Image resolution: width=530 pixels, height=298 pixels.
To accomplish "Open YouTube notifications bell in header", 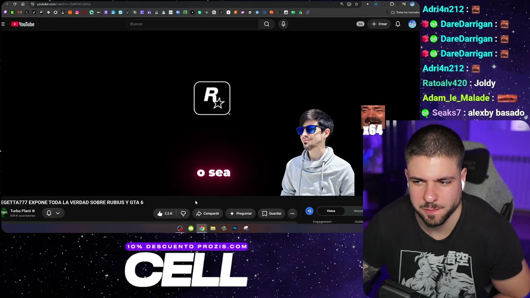I will pyautogui.click(x=397, y=24).
